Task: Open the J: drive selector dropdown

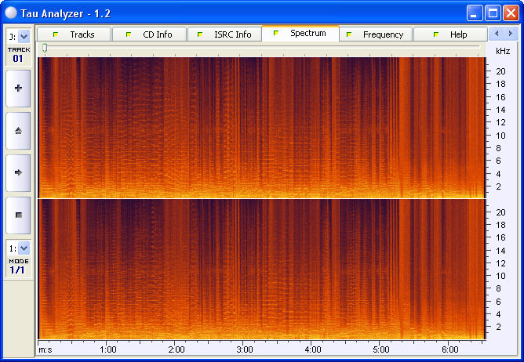Action: click(23, 36)
